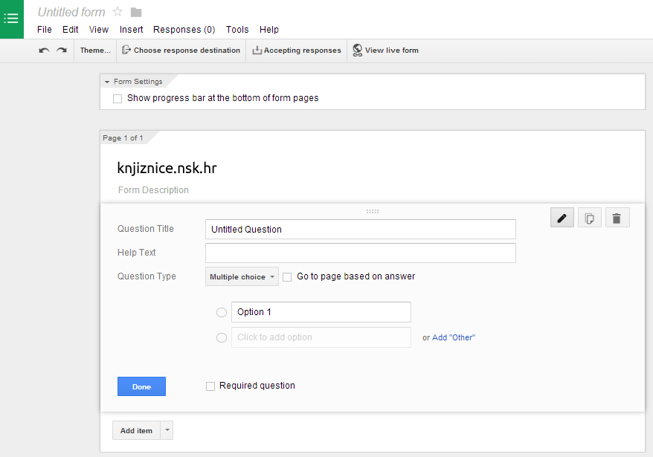Edit question with pencil icon
653x457 pixels.
562,218
